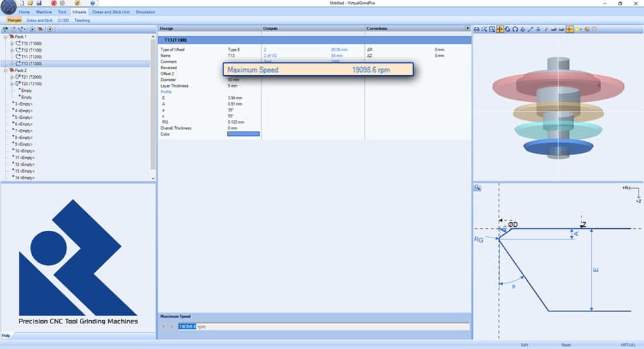Click the add wheel green-plus icon
The image size is (644, 349).
5,29
